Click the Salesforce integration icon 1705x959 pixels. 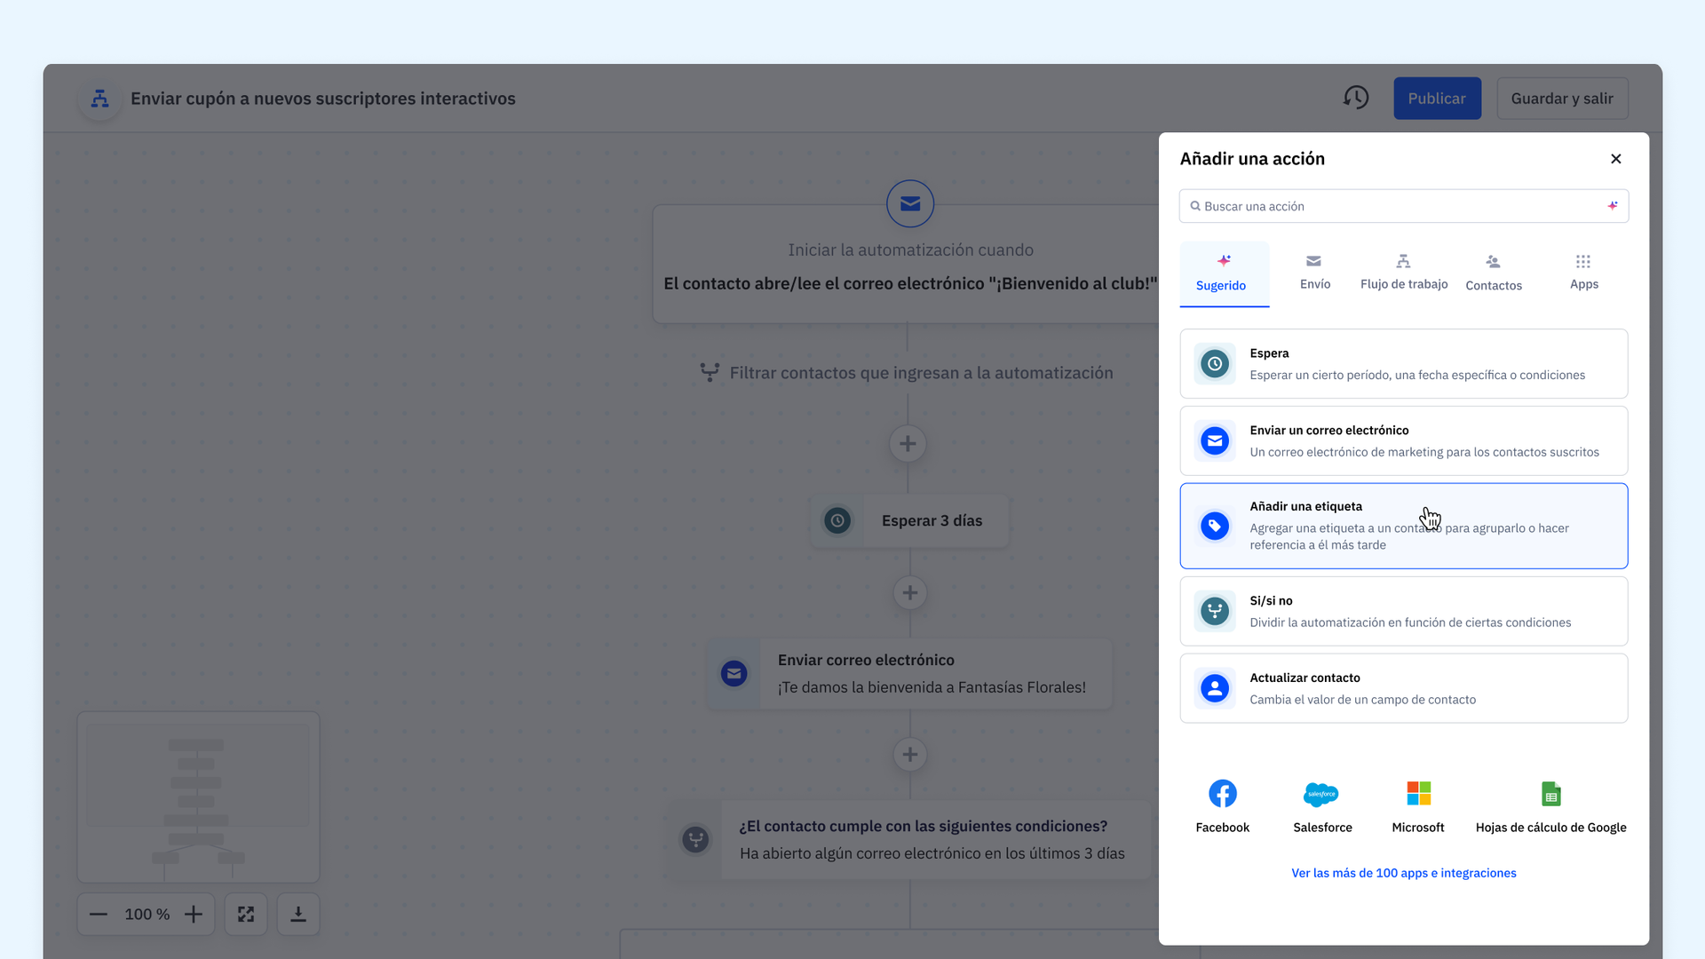point(1321,793)
